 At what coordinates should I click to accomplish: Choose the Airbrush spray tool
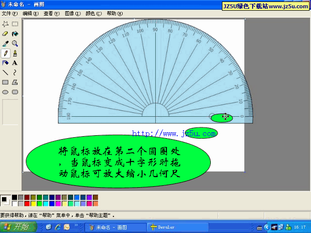tap(5, 63)
